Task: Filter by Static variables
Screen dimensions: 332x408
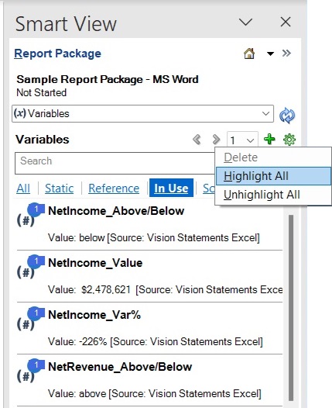Action: click(x=59, y=188)
